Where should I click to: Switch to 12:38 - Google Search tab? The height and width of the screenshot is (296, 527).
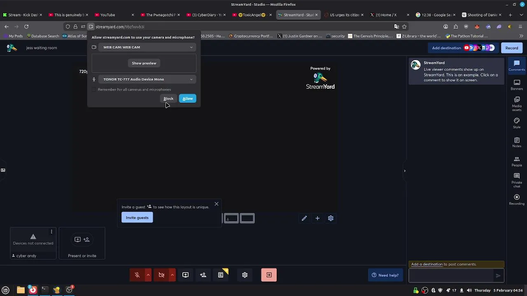tap(436, 15)
